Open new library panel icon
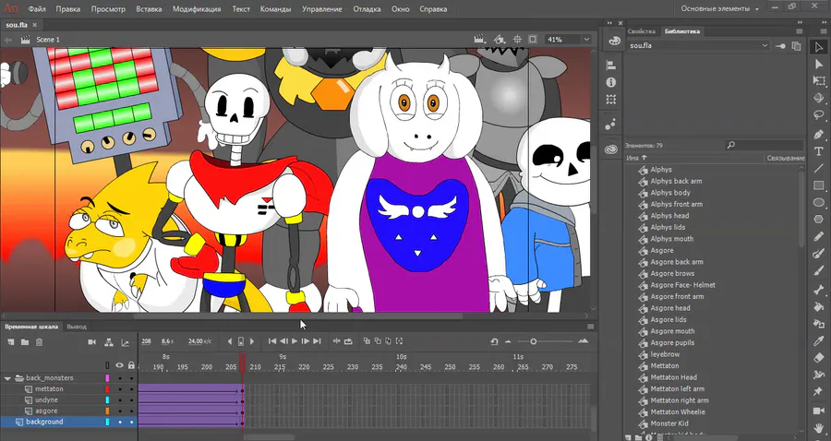 pos(796,46)
